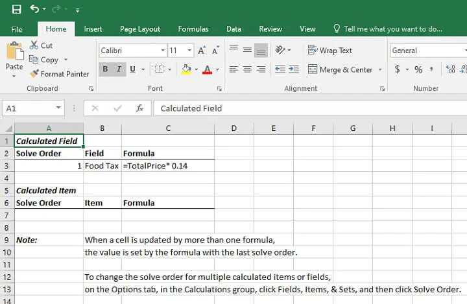Activate the Format Painter
The width and height of the screenshot is (467, 304).
(x=59, y=74)
